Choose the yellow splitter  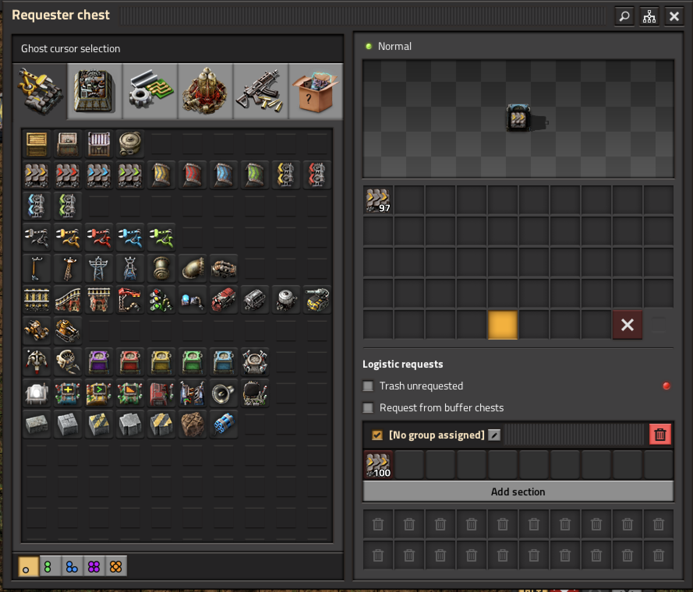point(286,175)
